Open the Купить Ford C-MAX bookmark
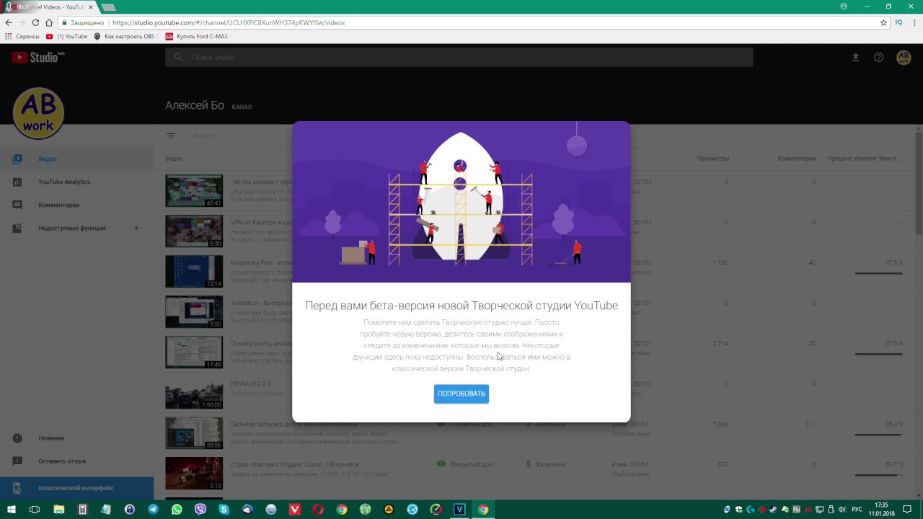 click(197, 36)
